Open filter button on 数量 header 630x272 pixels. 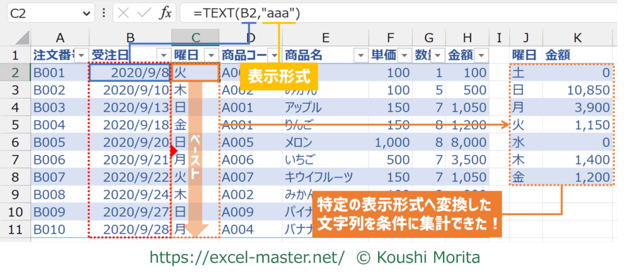437,55
